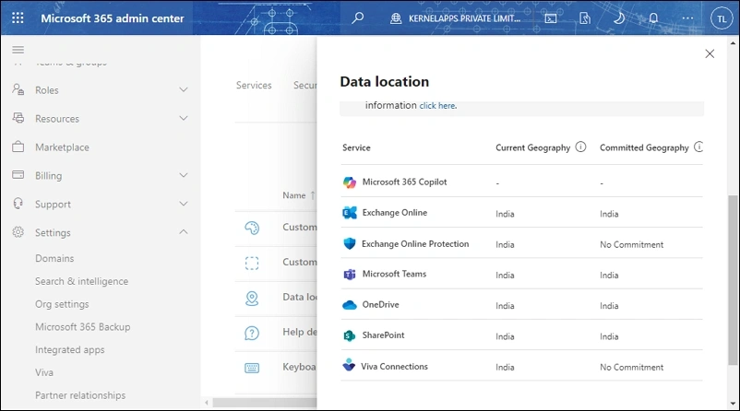Click the Exchange Online icon
Viewport: 740px width, 411px height.
(349, 213)
